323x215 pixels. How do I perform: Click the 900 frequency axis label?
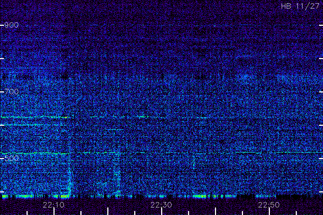coord(11,25)
